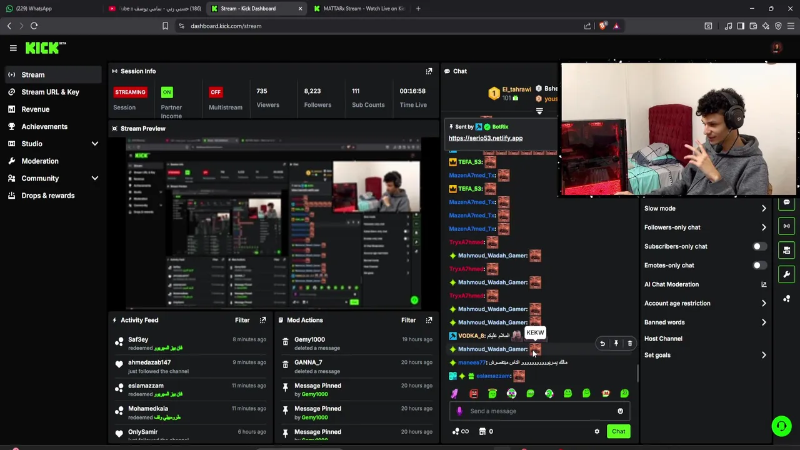The image size is (800, 450).
Task: Open the broadcast signal icon in right rail
Action: point(786,226)
